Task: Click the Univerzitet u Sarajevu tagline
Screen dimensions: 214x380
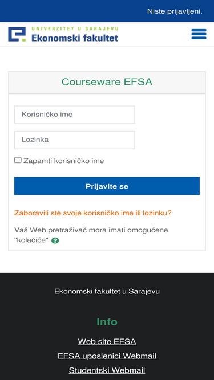Action: click(x=75, y=29)
